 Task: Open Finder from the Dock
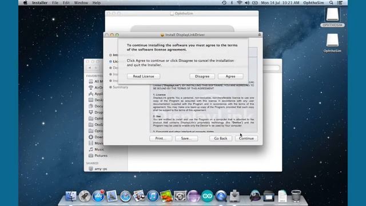(x=71, y=196)
